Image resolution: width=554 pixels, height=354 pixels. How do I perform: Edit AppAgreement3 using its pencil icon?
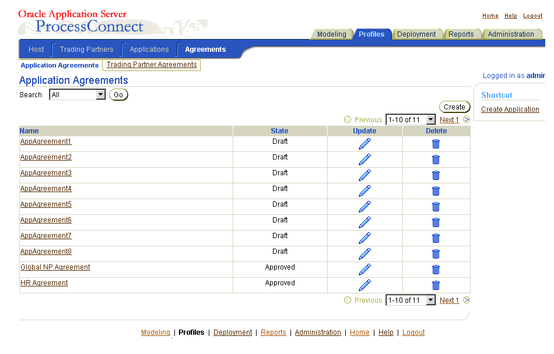coord(364,175)
